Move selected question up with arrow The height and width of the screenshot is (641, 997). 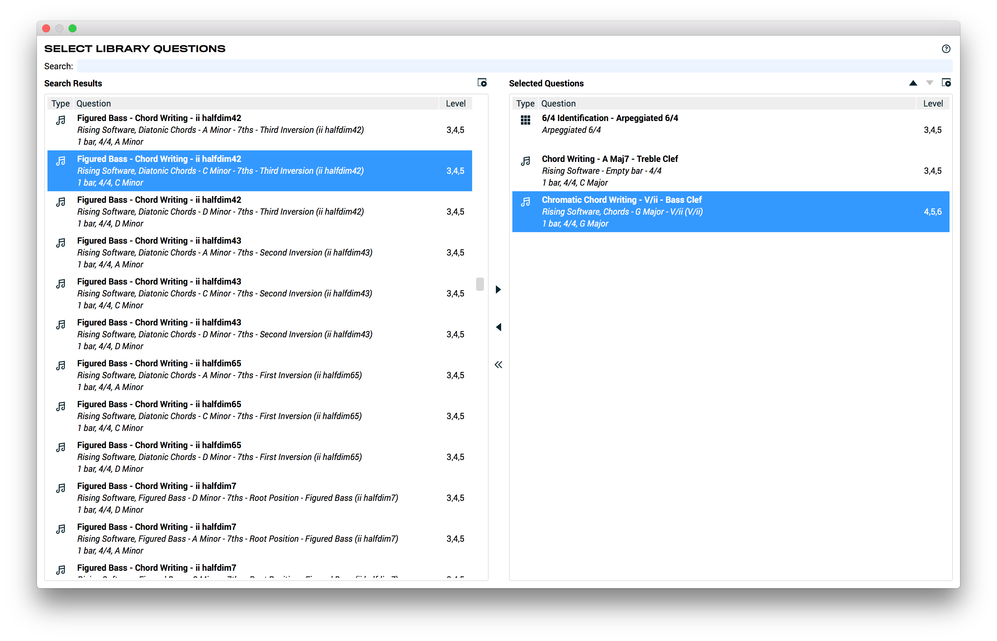pos(913,83)
